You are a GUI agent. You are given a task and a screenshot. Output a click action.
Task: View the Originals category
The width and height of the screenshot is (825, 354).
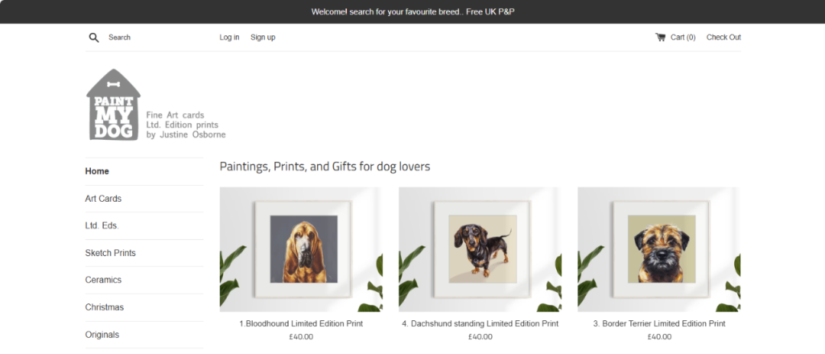click(x=102, y=335)
